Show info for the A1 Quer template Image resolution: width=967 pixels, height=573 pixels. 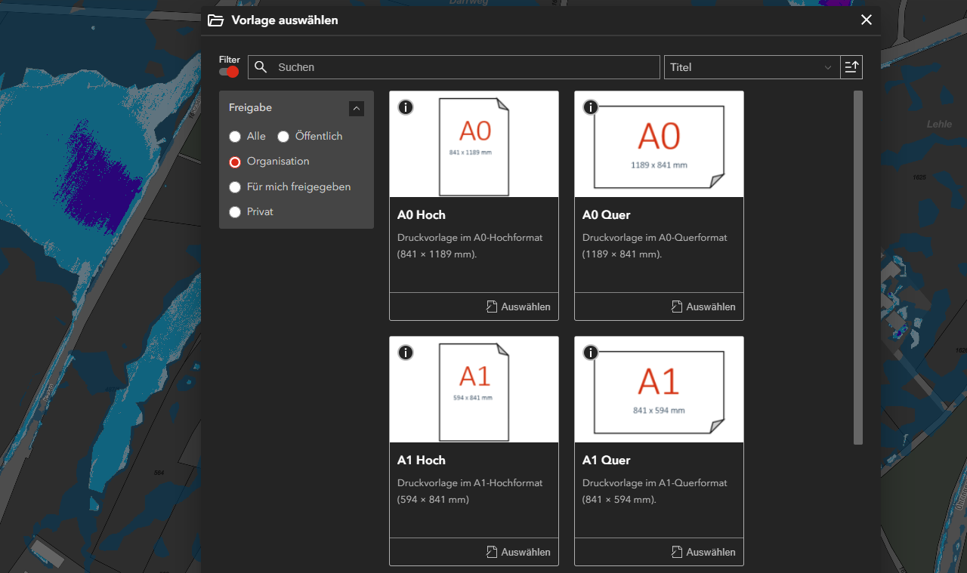591,353
